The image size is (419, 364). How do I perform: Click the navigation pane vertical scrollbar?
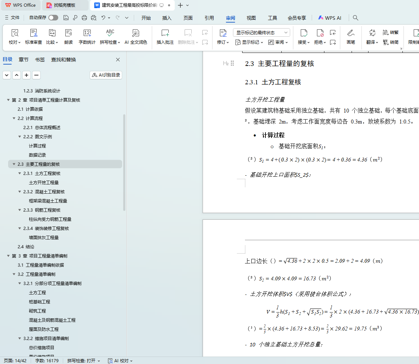tap(124, 162)
